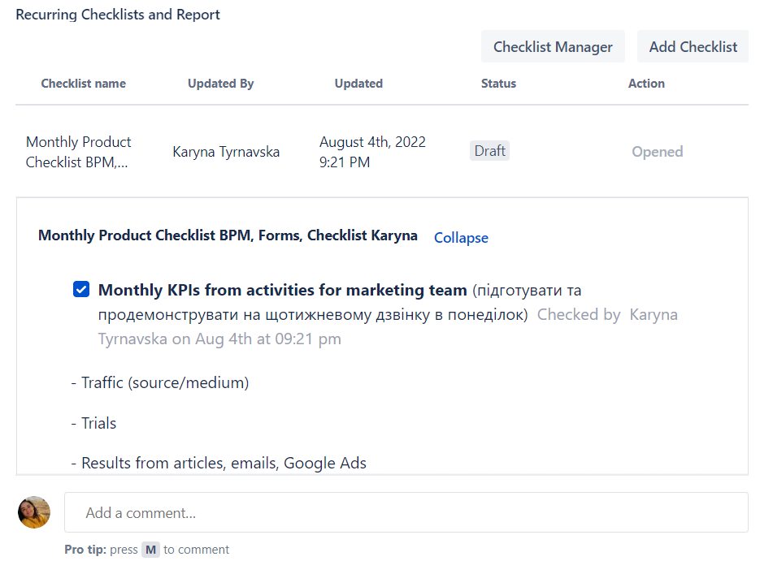The width and height of the screenshot is (773, 561).
Task: Click the Add Checklist button
Action: tap(693, 47)
